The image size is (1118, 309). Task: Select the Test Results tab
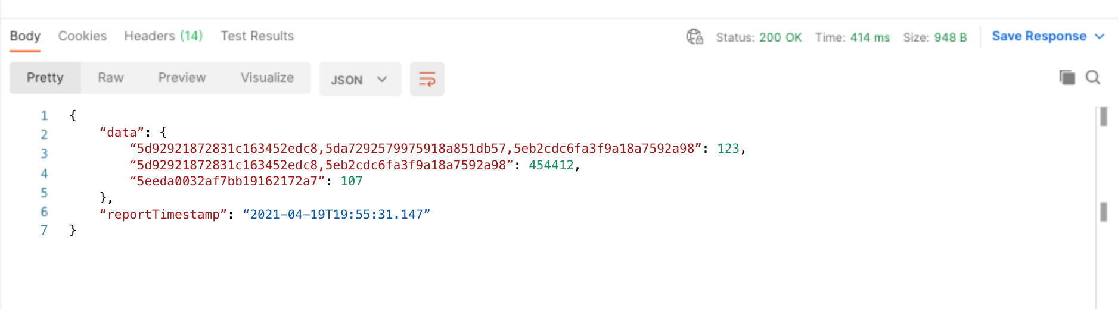tap(257, 36)
